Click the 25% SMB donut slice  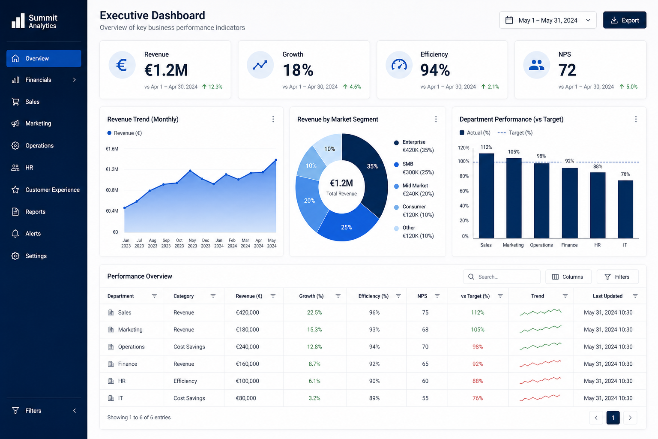[347, 227]
